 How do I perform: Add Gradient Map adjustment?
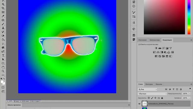tap(171, 56)
